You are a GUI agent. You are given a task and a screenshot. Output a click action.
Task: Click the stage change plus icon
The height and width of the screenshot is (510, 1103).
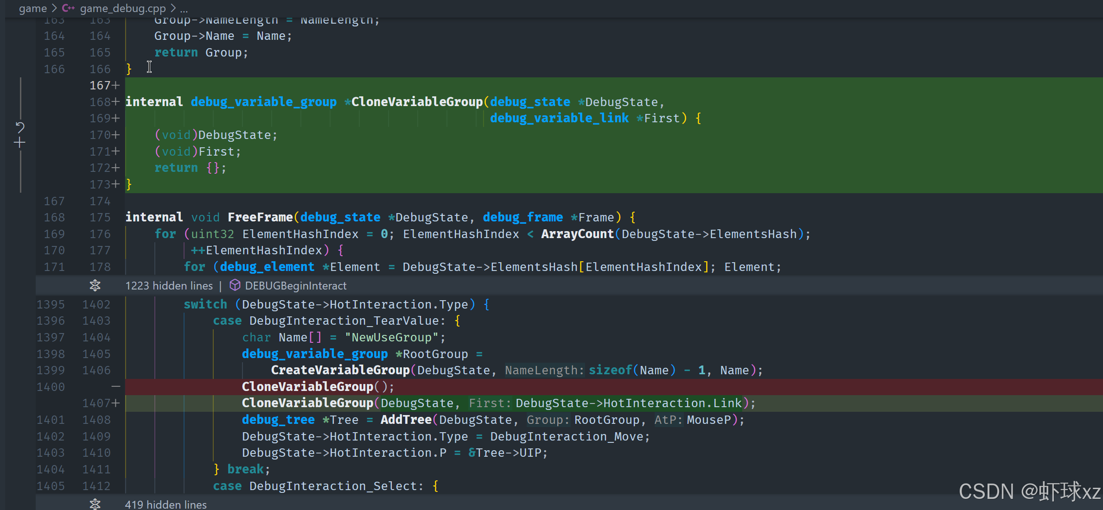(x=19, y=143)
